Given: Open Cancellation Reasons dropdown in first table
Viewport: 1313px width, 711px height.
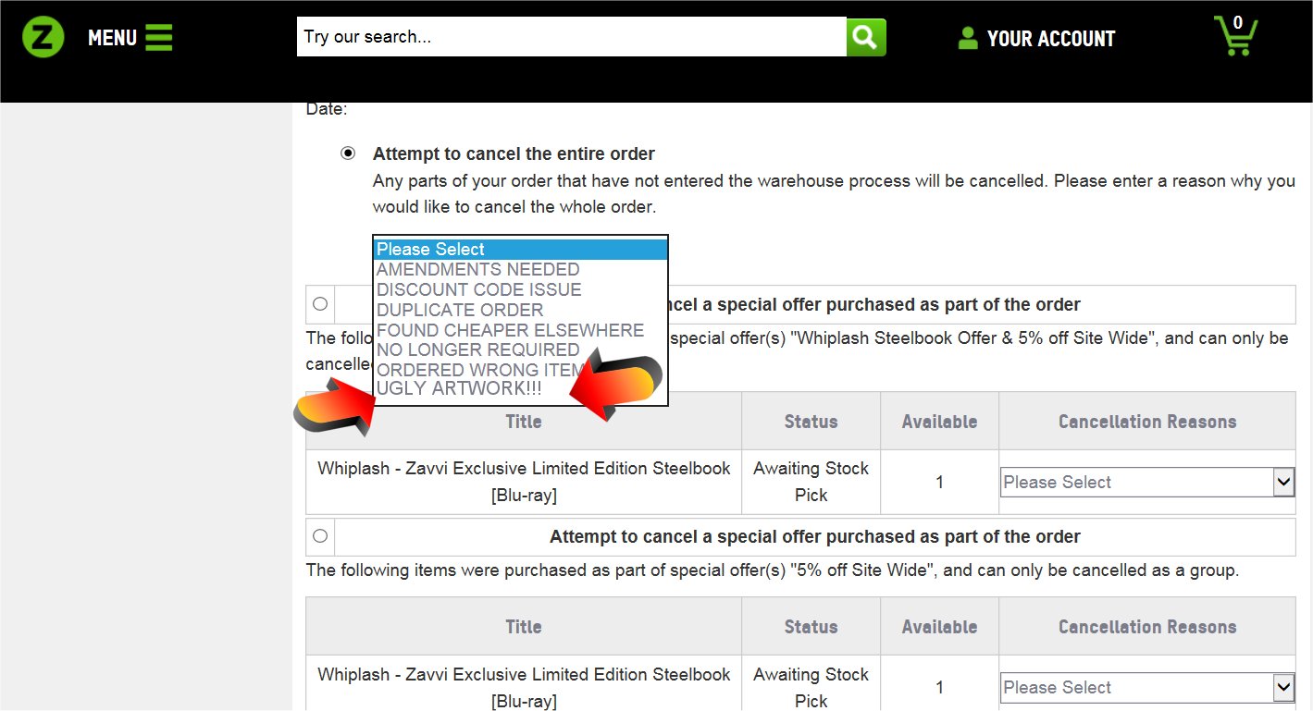Looking at the screenshot, I should click(1147, 482).
